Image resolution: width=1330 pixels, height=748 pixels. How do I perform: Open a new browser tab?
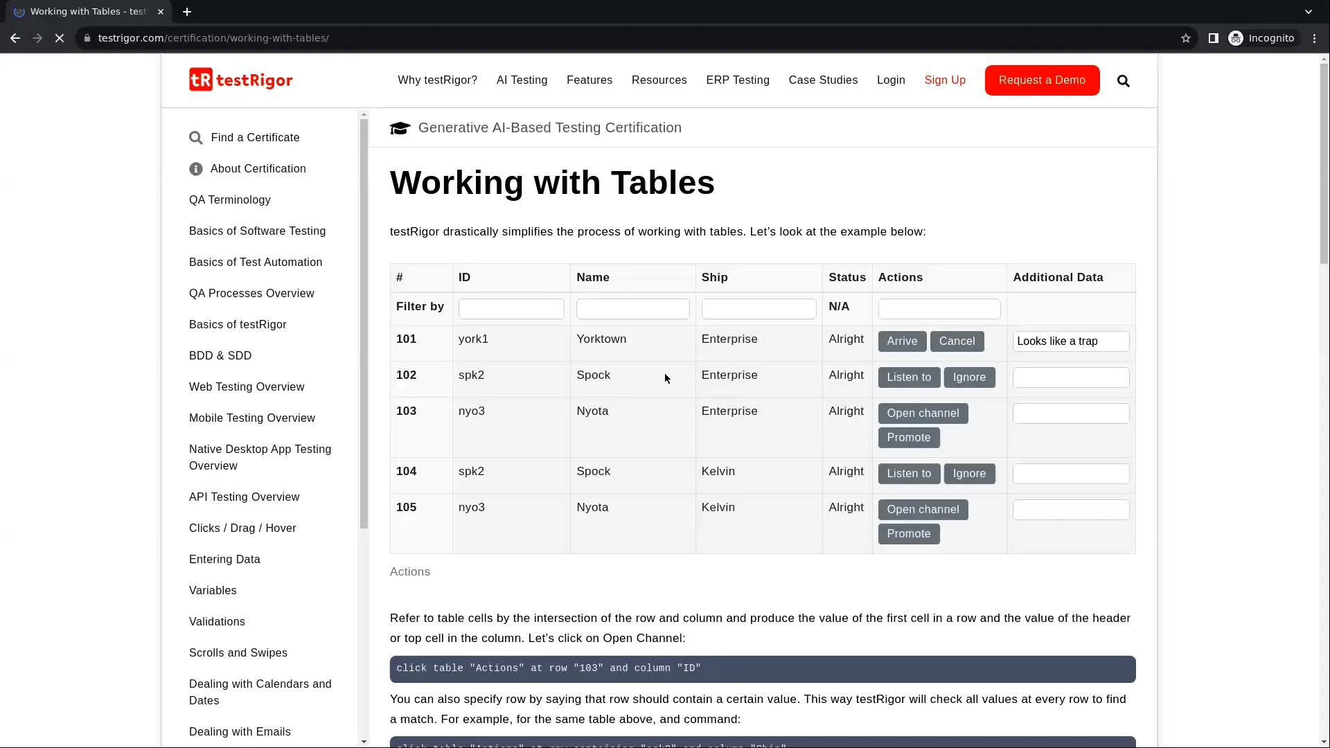coord(187,12)
